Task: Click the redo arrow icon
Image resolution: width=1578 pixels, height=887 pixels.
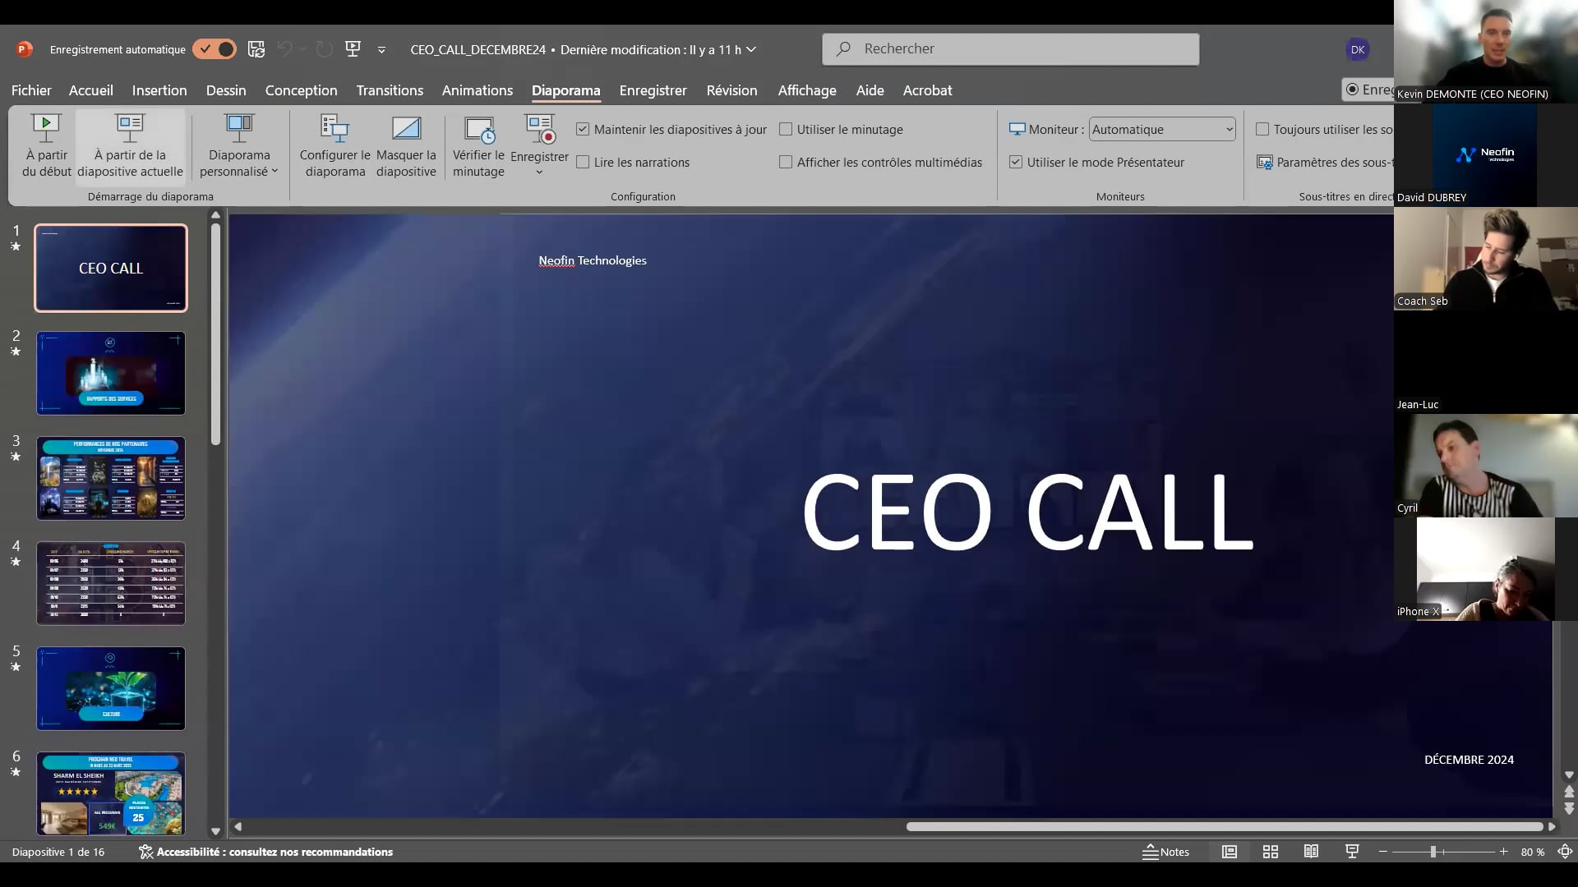Action: (324, 49)
